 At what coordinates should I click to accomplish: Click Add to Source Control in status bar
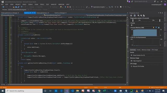pos(157,87)
